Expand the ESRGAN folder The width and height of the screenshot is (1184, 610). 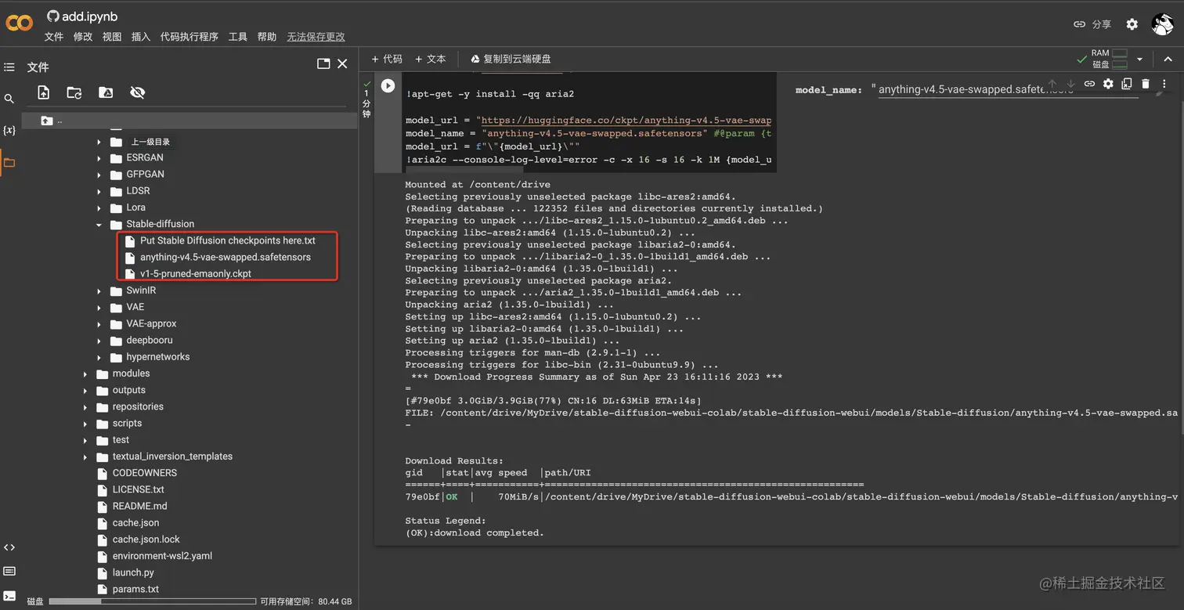(x=99, y=158)
